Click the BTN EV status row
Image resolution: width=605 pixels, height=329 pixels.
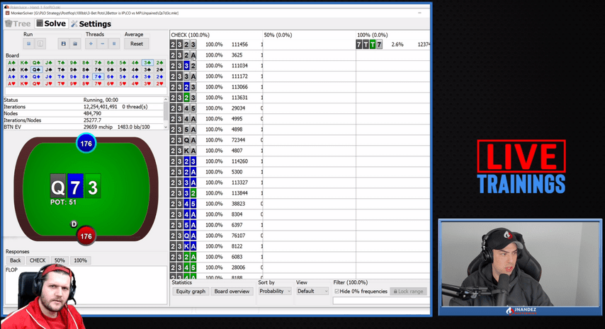point(84,127)
